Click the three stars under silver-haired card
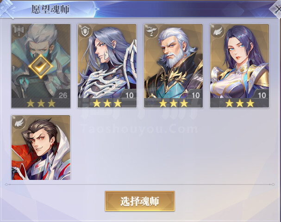 point(107,103)
